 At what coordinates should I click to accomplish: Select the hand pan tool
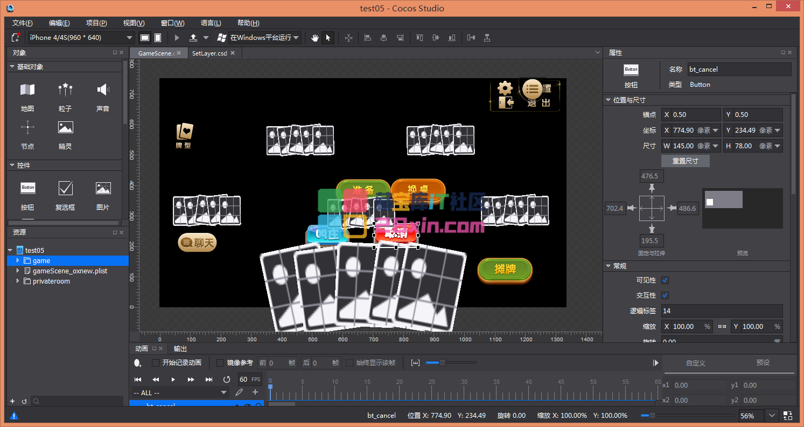point(316,38)
